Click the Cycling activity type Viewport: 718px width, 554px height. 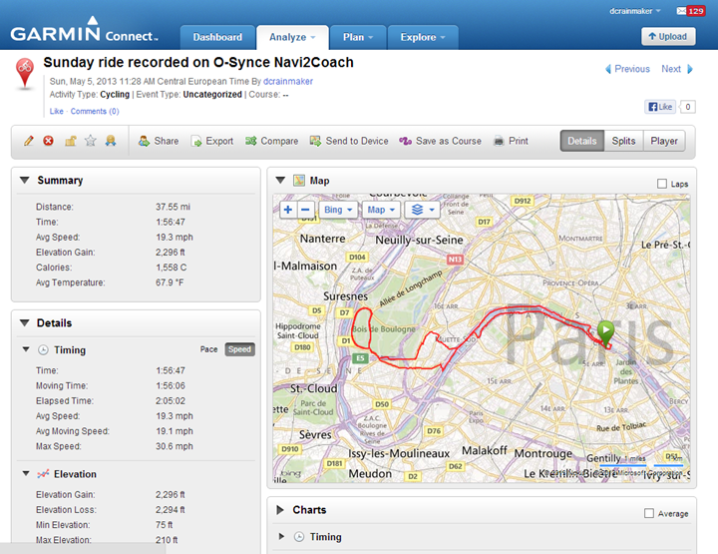[x=115, y=95]
